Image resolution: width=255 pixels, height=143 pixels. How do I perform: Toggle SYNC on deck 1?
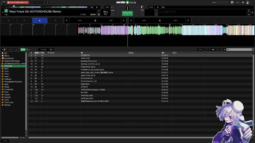pos(107,7)
